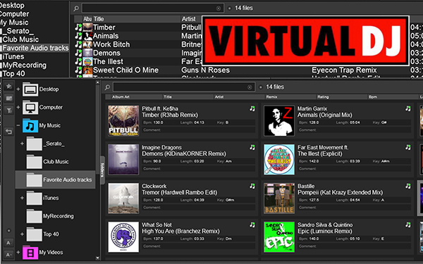
Task: Click the star favorites icon in the sidebar strip
Action: [9, 86]
